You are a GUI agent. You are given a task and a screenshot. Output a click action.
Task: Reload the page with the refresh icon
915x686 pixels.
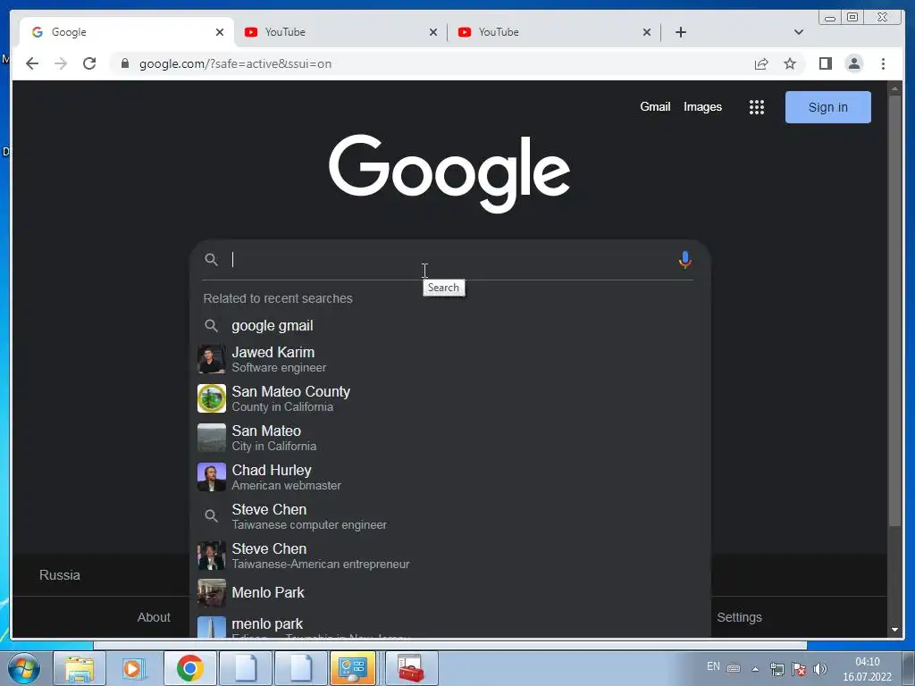coord(89,63)
